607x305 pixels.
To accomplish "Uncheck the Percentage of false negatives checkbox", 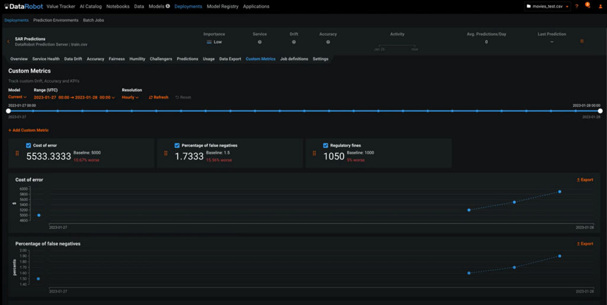I will (177, 145).
